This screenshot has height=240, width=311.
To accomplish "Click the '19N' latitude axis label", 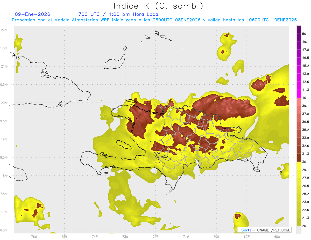I will pos(4,139).
